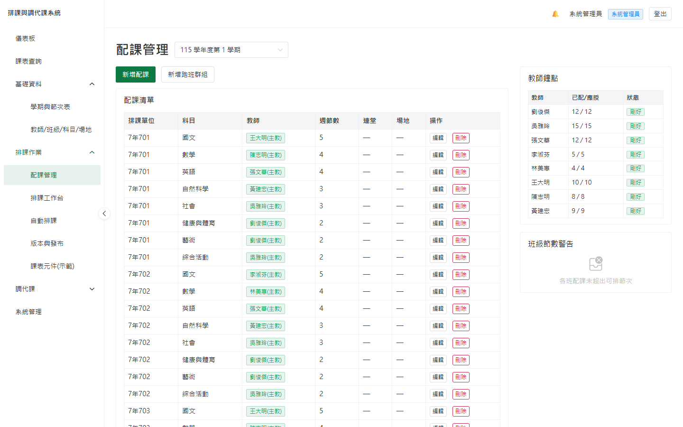Click the 剛好 status tag for 李淑芬
Screen dimensions: 683x427
click(636, 155)
